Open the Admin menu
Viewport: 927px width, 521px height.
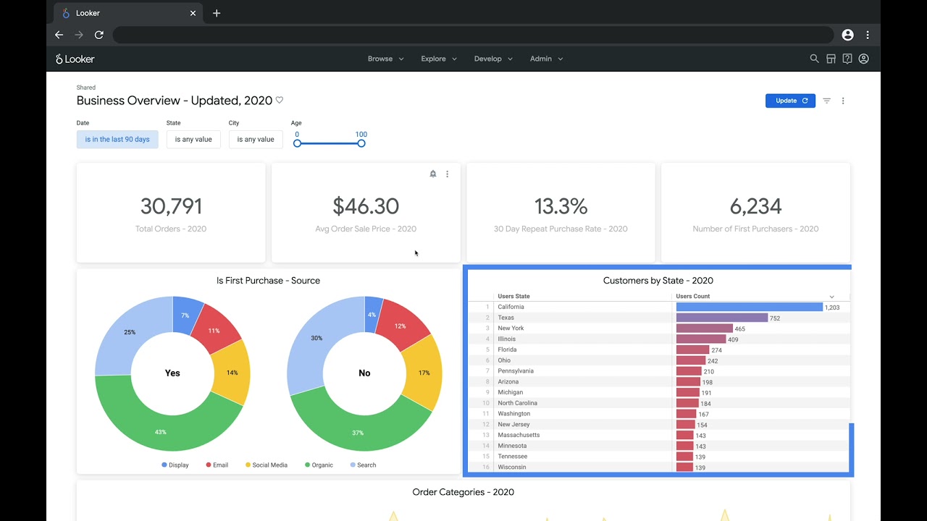pyautogui.click(x=546, y=59)
